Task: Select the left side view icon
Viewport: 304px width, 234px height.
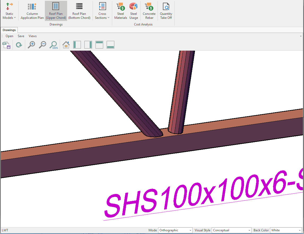Action: [x=77, y=45]
